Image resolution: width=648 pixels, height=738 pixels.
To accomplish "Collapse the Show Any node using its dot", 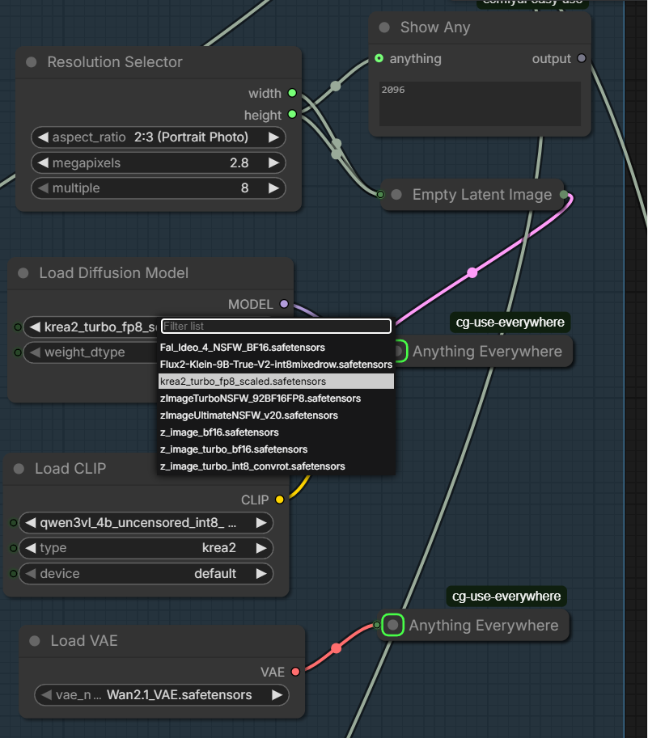I will pos(384,27).
